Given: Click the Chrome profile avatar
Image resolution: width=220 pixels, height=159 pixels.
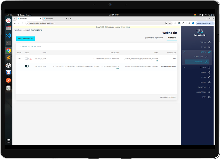Looking at the screenshot, I should [193, 23].
